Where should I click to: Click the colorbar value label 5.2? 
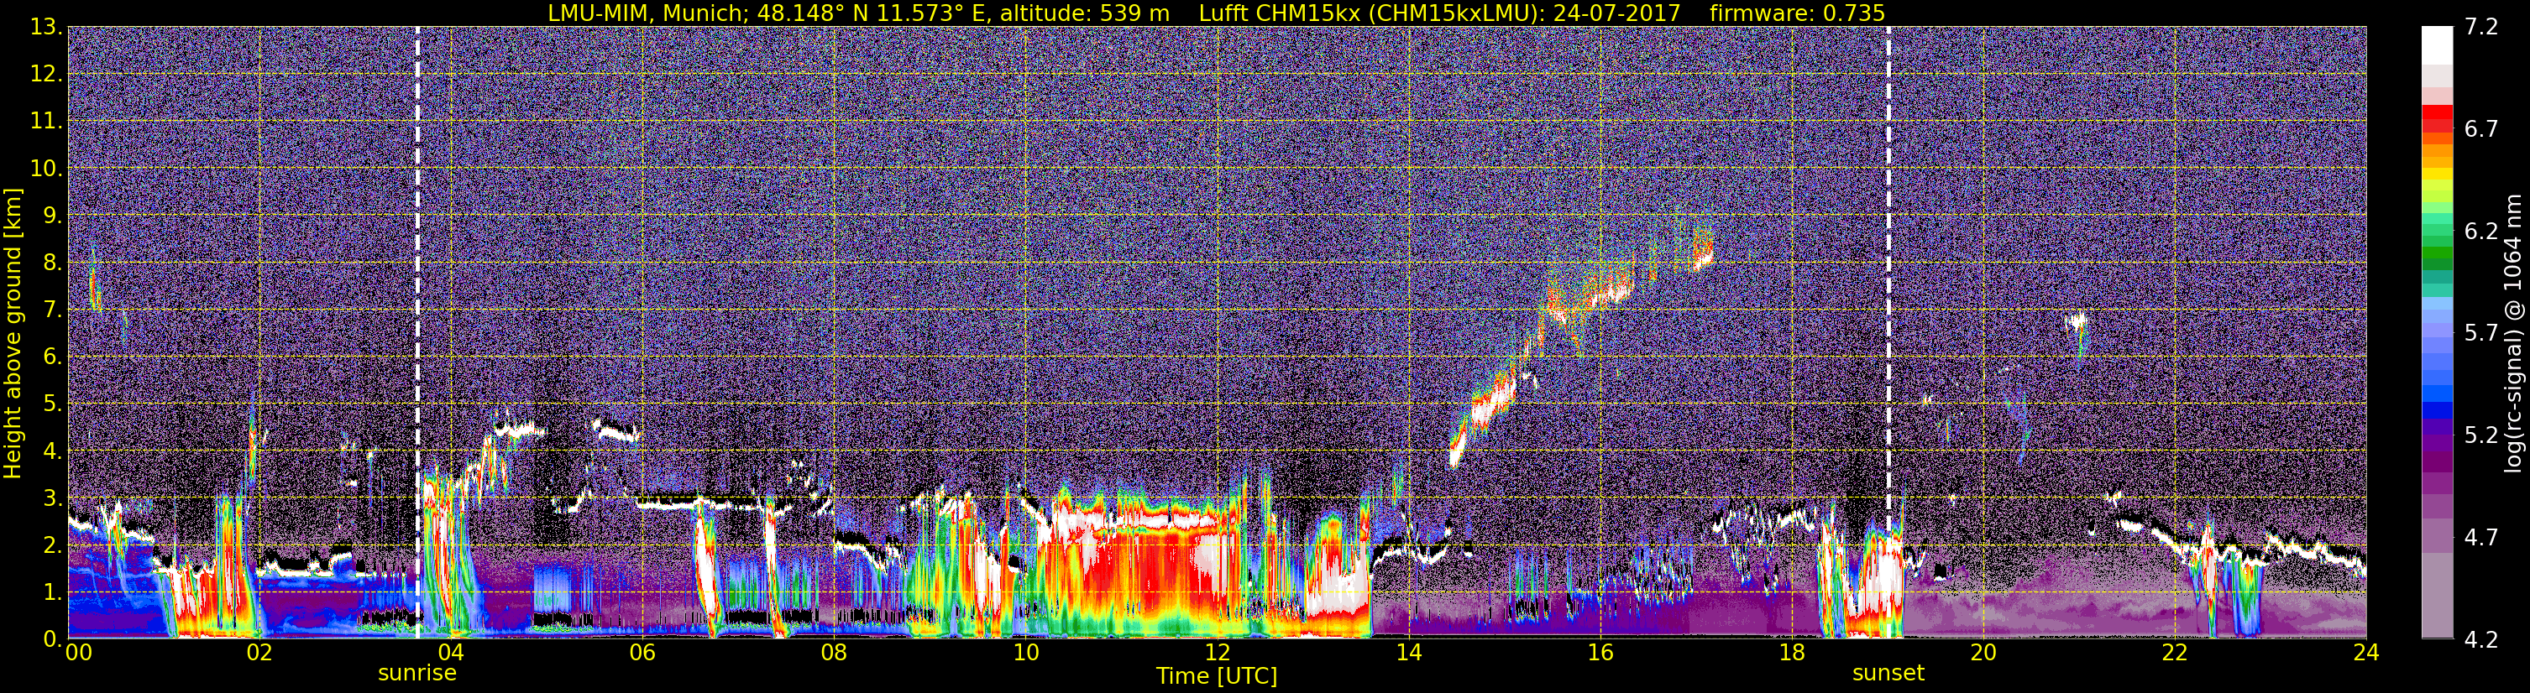coord(2481,435)
